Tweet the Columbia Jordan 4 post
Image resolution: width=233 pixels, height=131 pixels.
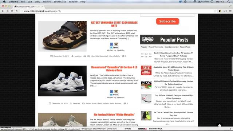[114, 95]
